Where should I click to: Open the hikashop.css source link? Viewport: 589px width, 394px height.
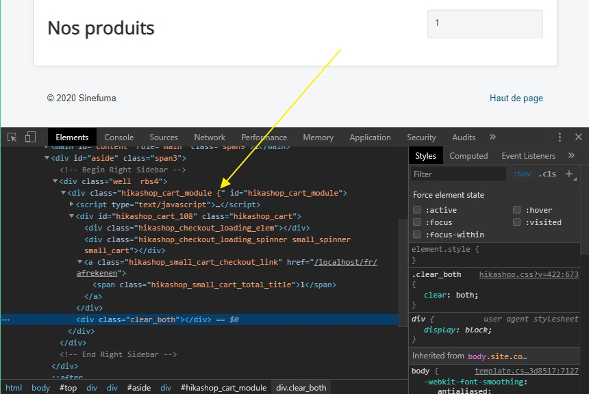coord(529,274)
